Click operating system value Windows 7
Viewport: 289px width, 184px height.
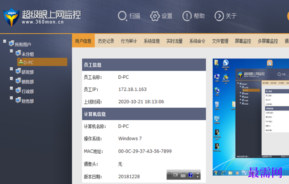click(130, 139)
